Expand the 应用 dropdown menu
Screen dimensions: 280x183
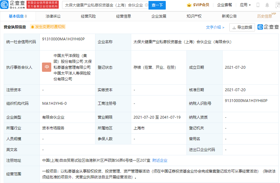(245, 5)
